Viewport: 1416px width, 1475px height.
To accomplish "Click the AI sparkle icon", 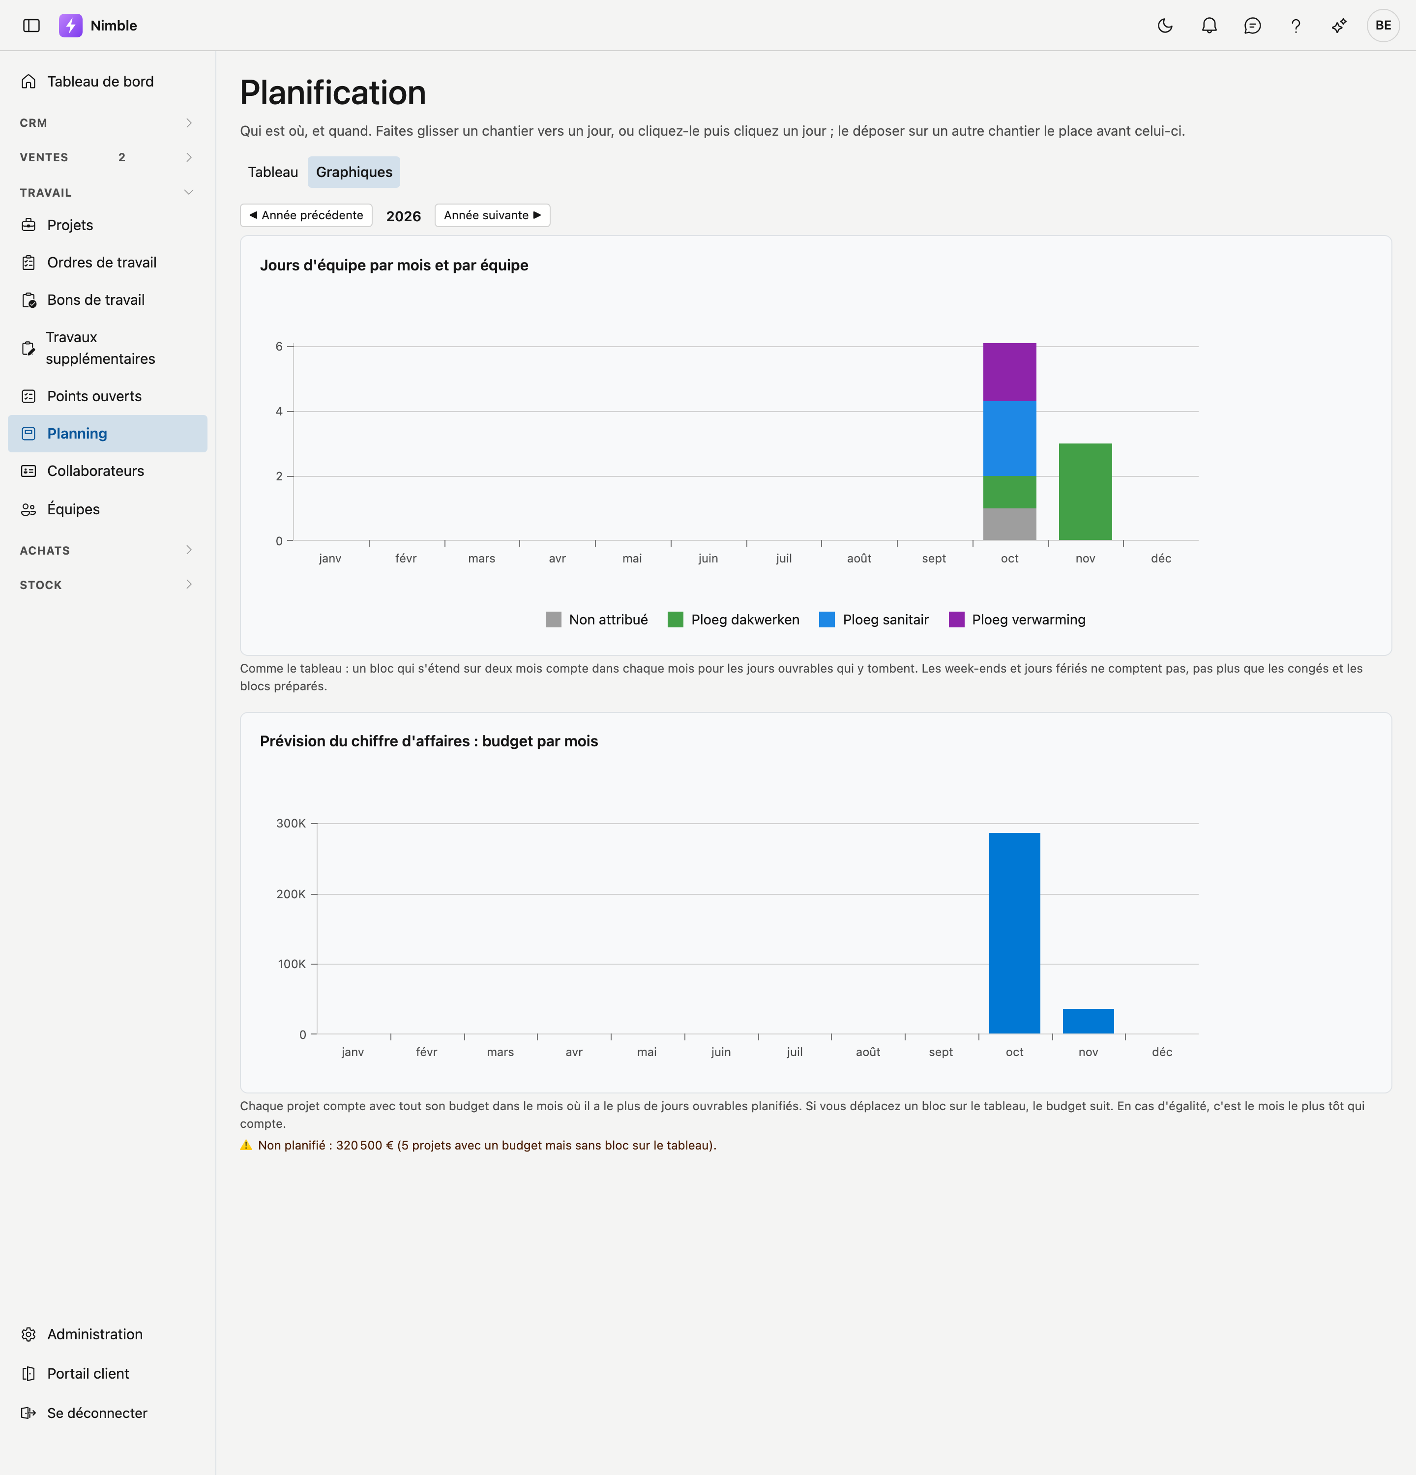I will coord(1339,26).
